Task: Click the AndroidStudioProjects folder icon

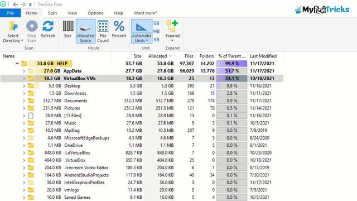Action: (31, 175)
